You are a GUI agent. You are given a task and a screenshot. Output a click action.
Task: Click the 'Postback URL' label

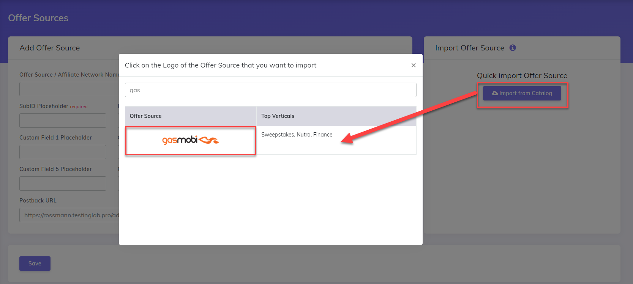38,201
